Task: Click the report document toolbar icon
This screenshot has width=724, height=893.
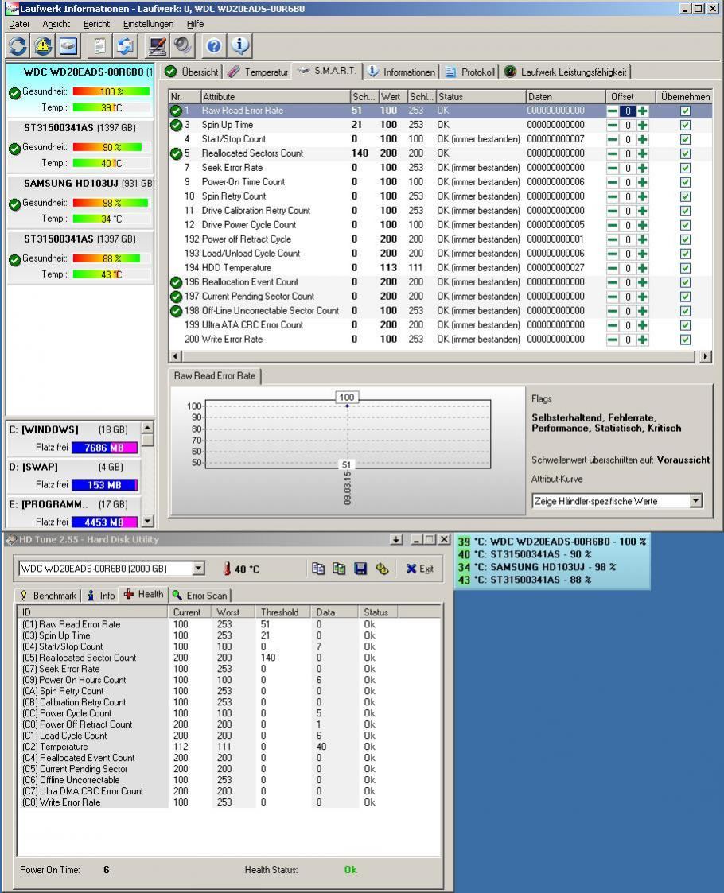Action: [99, 45]
